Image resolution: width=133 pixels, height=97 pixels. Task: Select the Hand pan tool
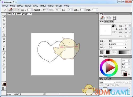(4, 72)
